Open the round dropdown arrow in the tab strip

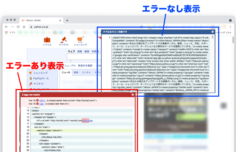230,20
